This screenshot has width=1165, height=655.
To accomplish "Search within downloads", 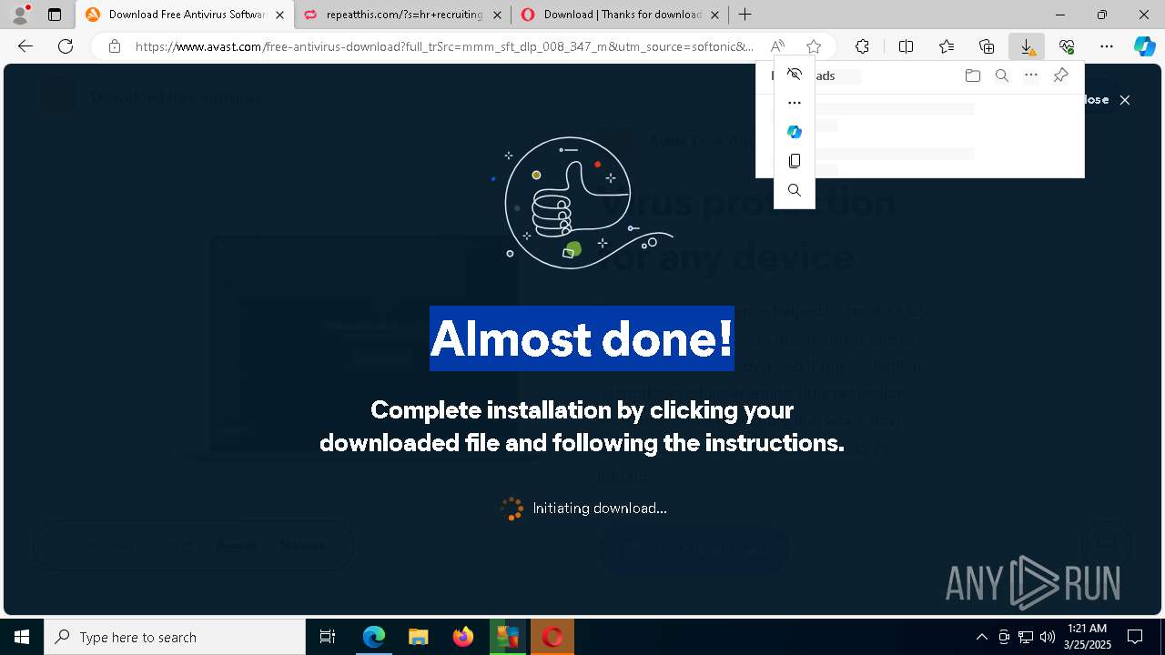I will coord(1002,76).
